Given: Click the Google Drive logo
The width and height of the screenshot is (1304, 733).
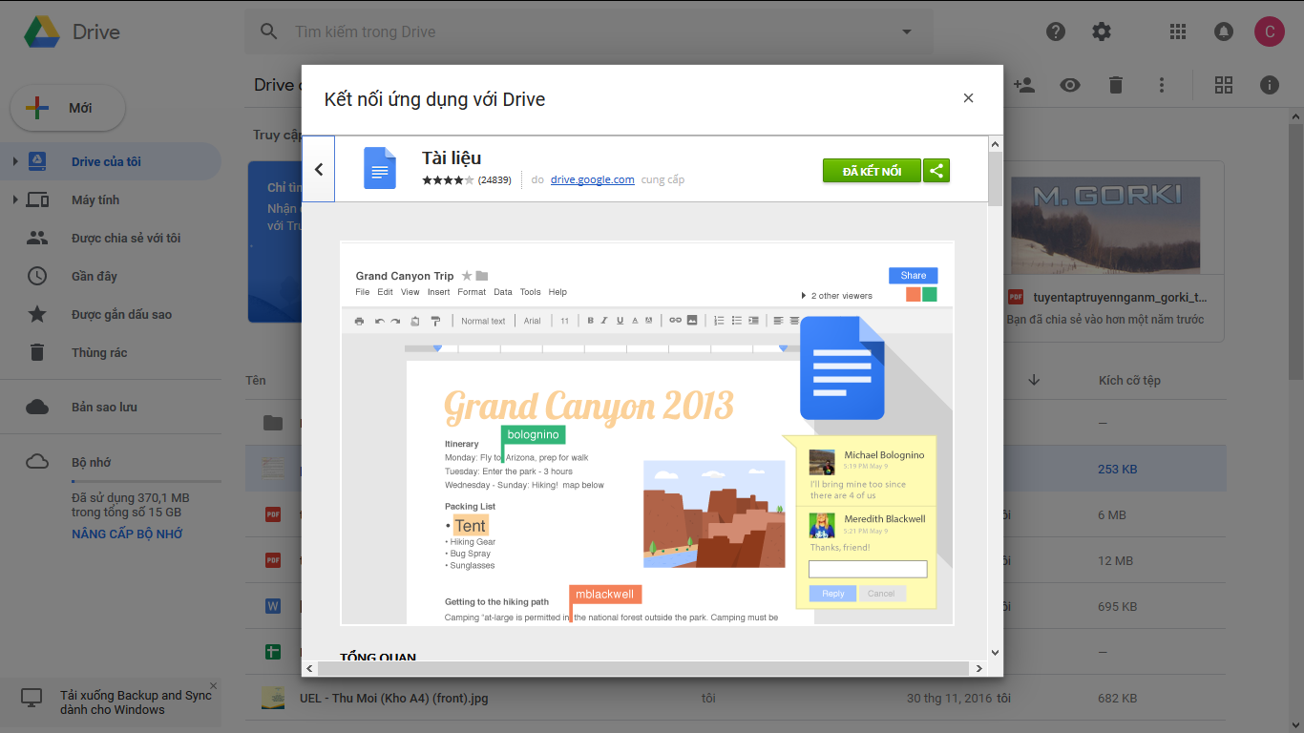Looking at the screenshot, I should click(43, 31).
